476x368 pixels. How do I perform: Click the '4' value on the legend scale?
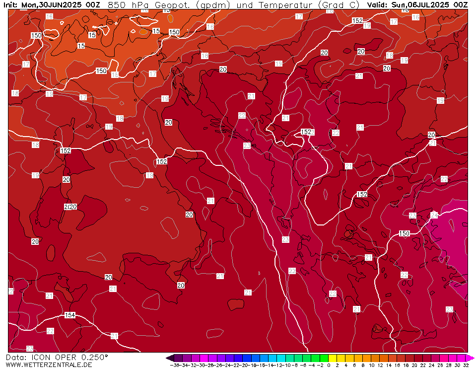346,365
